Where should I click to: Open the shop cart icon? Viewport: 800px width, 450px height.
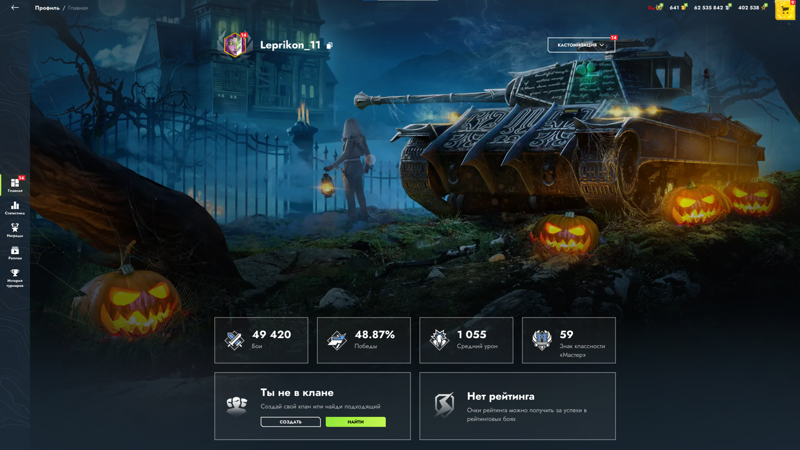click(x=785, y=10)
